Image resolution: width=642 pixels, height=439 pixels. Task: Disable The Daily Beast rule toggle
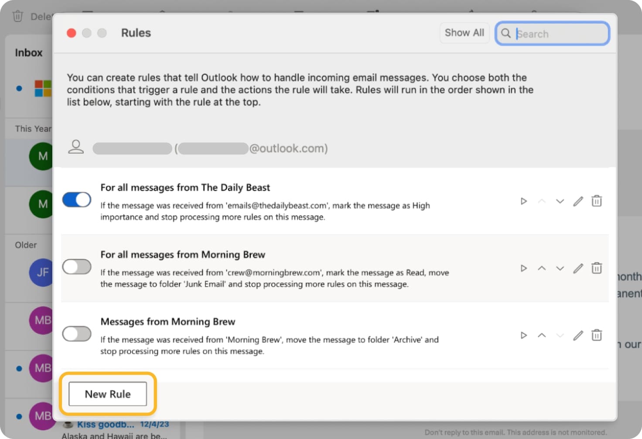click(x=77, y=199)
